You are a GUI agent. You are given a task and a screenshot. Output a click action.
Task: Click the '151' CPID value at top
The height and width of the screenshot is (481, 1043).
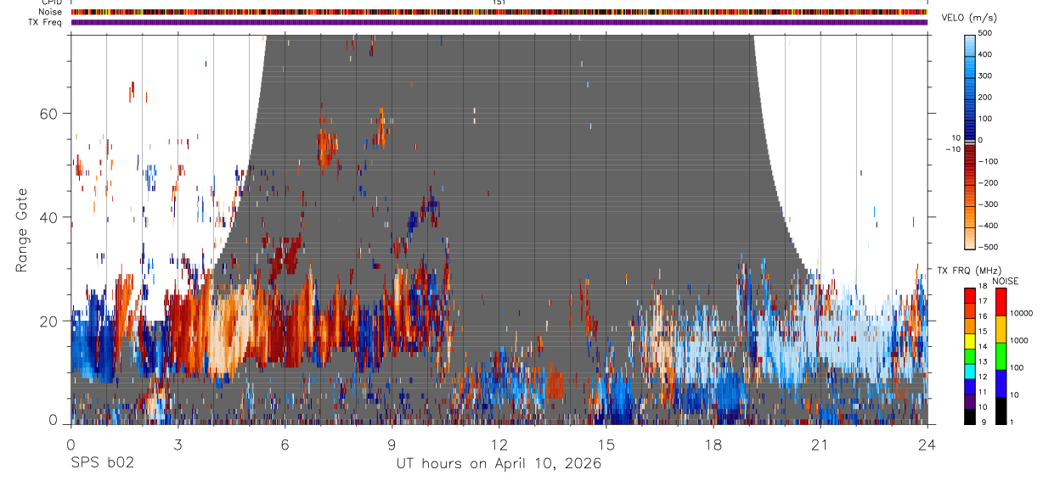tap(499, 3)
